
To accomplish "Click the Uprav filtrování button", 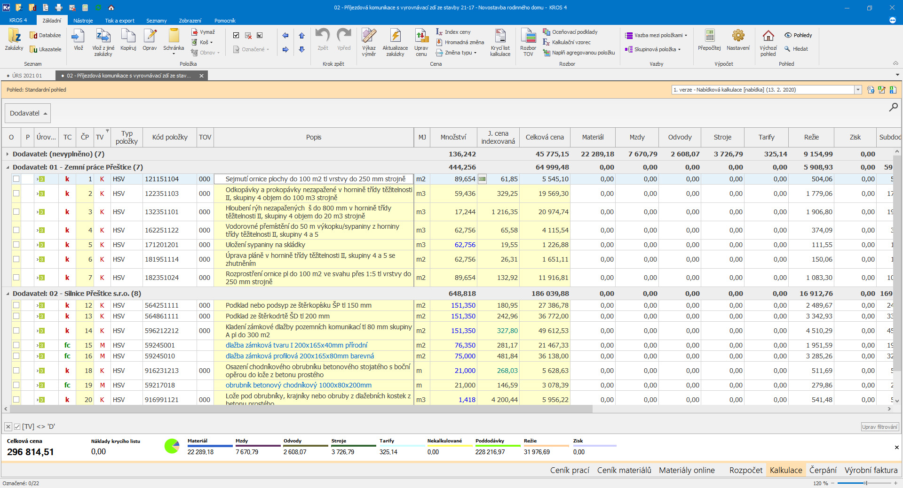I will (879, 427).
